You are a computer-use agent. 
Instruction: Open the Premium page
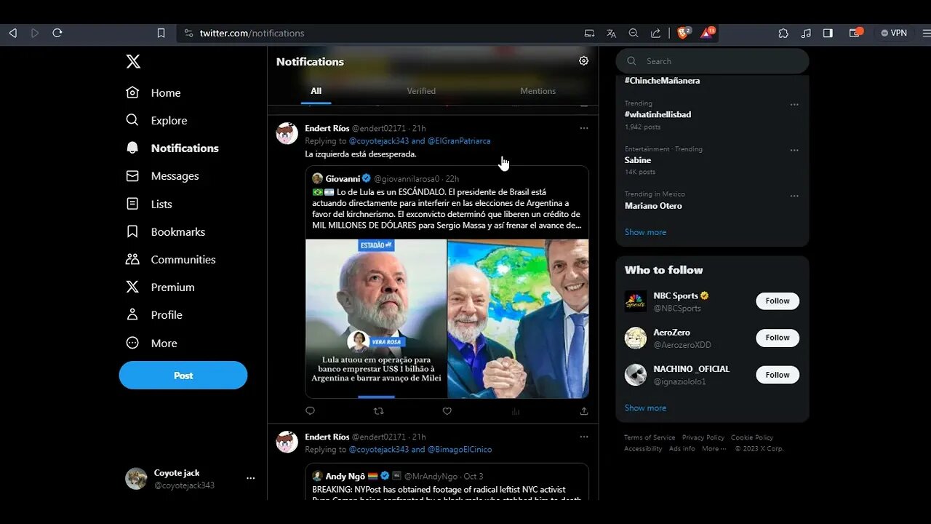coord(161,287)
